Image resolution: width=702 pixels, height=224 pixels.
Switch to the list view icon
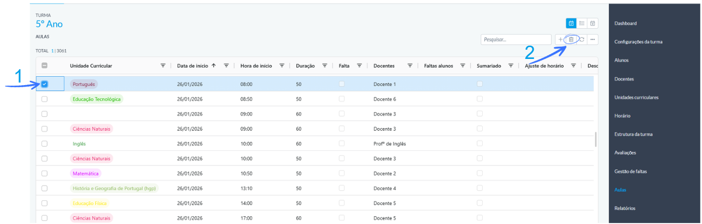point(582,23)
